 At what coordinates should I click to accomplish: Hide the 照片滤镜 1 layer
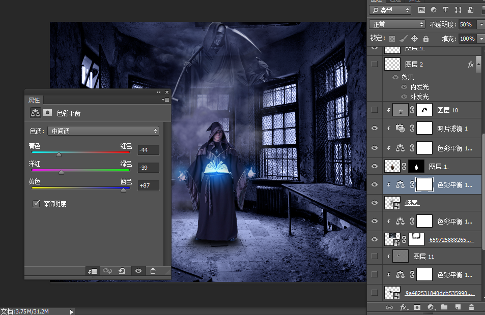[x=375, y=129]
